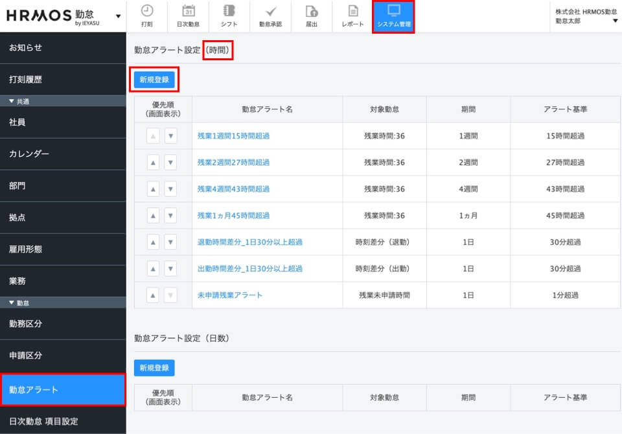The image size is (622, 434).
Task: Collapse the 勤怠 sidebar section
Action: 11,303
